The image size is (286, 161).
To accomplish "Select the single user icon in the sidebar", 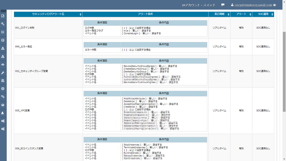I will [3, 113].
